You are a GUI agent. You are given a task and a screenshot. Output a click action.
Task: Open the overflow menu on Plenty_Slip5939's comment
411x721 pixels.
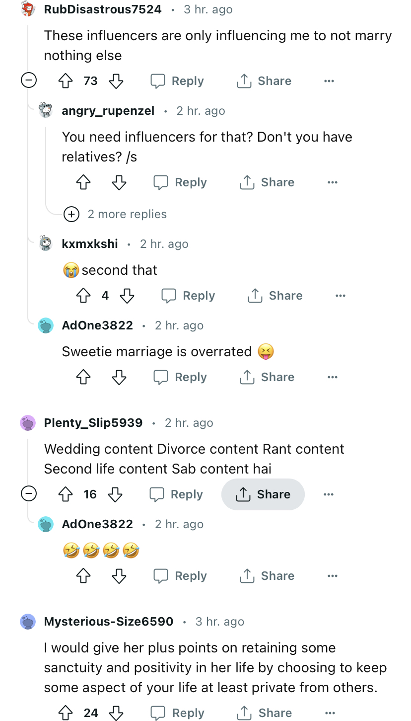tap(328, 494)
